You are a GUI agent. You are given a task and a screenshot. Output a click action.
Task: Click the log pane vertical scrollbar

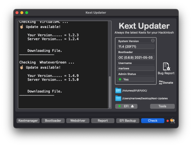[x=110, y=92]
